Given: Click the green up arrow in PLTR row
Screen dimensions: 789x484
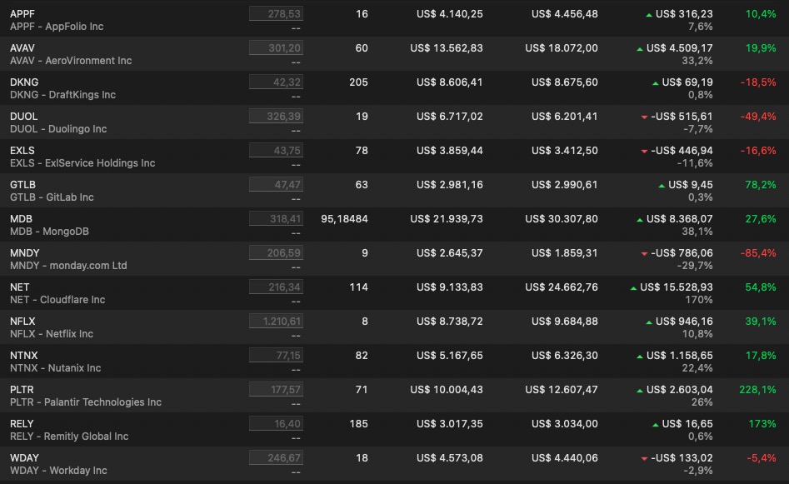Looking at the screenshot, I should tap(640, 391).
